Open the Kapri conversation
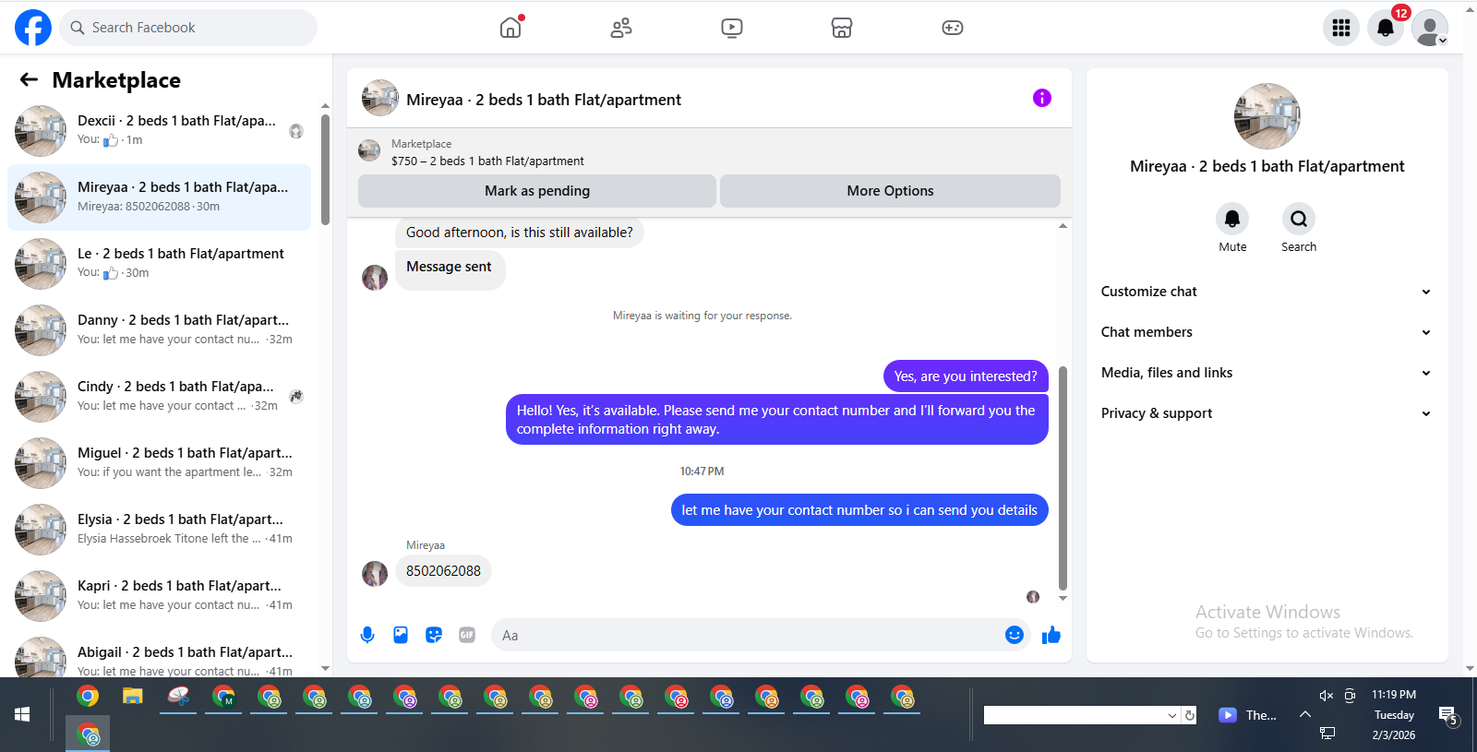Viewport: 1477px width, 752px height. click(159, 596)
